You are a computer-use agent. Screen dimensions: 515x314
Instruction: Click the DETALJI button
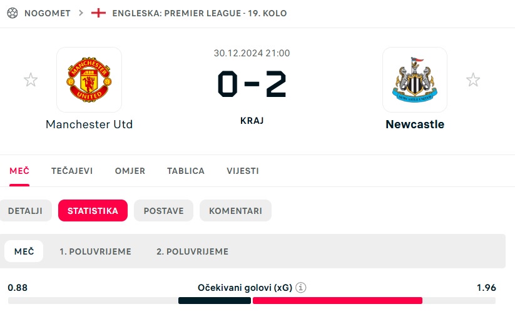25,211
